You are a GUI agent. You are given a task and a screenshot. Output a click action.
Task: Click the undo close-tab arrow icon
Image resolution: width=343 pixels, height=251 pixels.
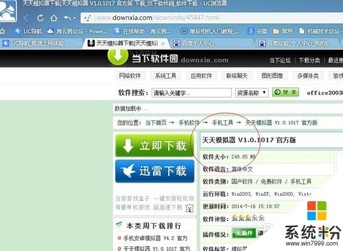pyautogui.click(x=67, y=18)
